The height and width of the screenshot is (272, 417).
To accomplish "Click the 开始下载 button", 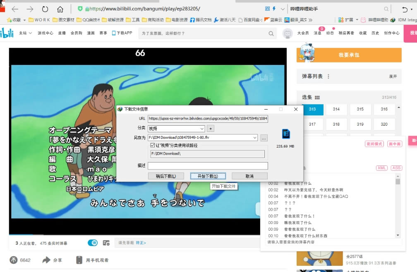I will click(x=208, y=176).
